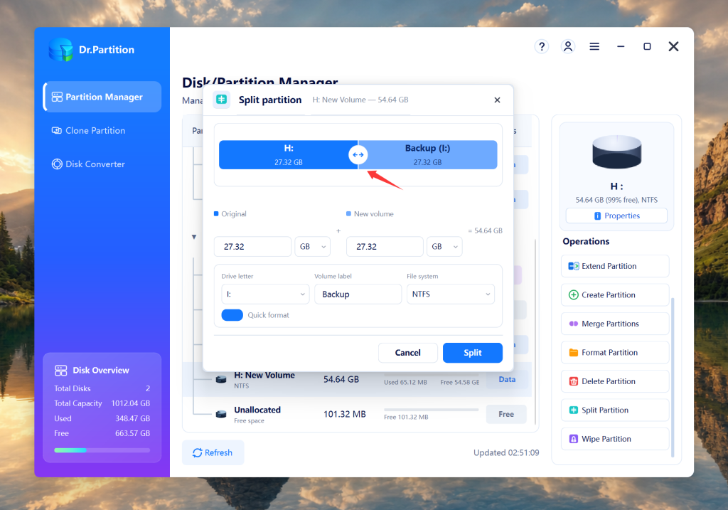
Task: Click the H: New Volume disk icon
Action: click(221, 380)
